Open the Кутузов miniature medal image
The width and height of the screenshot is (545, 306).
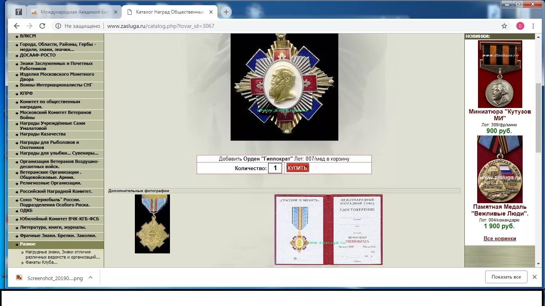point(500,74)
